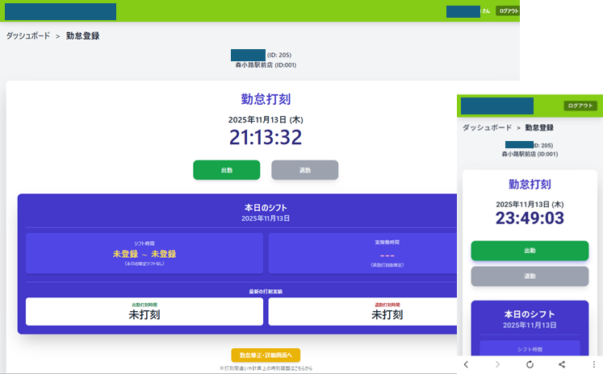Go to ダッシュボード breadcrumb in desktop view
603x382 pixels.
click(28, 36)
